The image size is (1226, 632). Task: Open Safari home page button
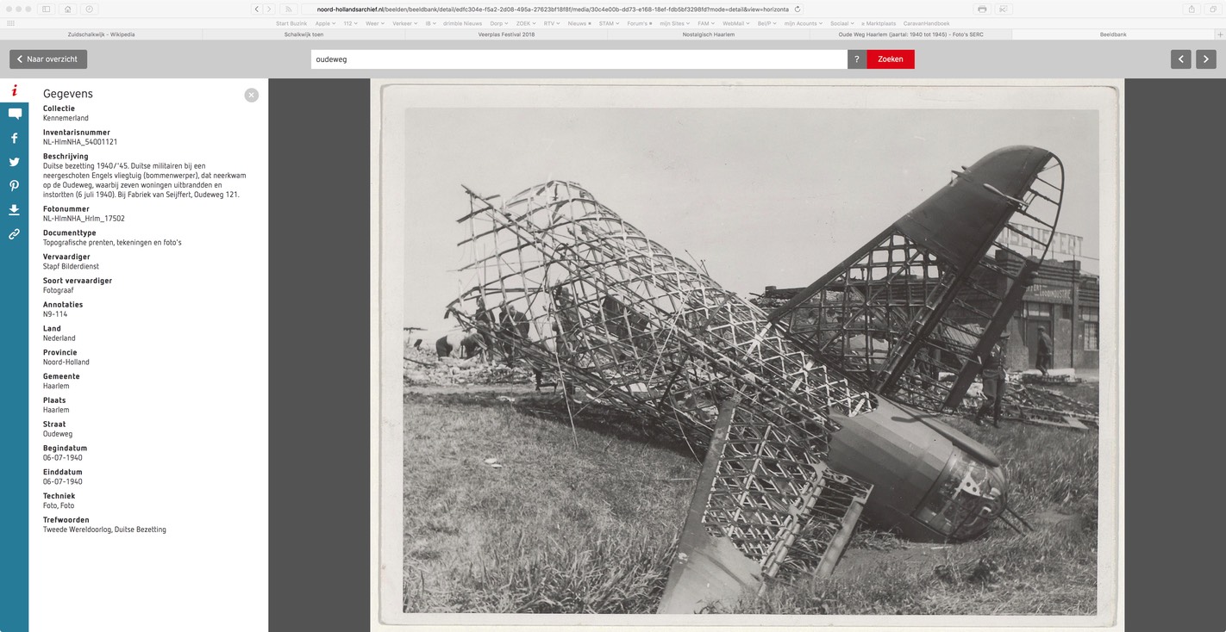click(x=68, y=9)
